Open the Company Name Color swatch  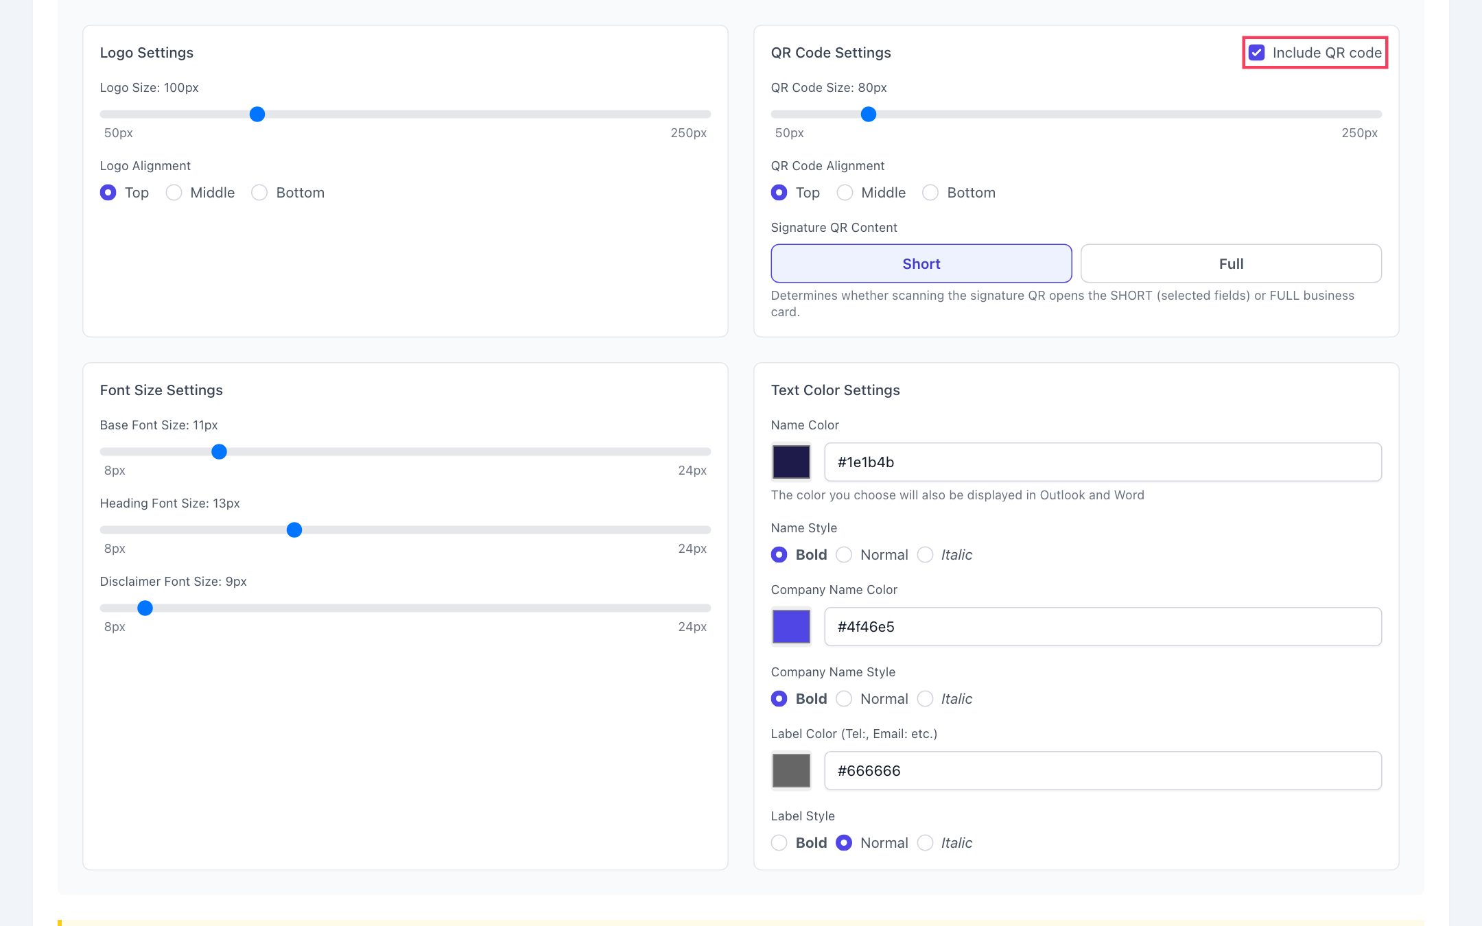pos(791,627)
